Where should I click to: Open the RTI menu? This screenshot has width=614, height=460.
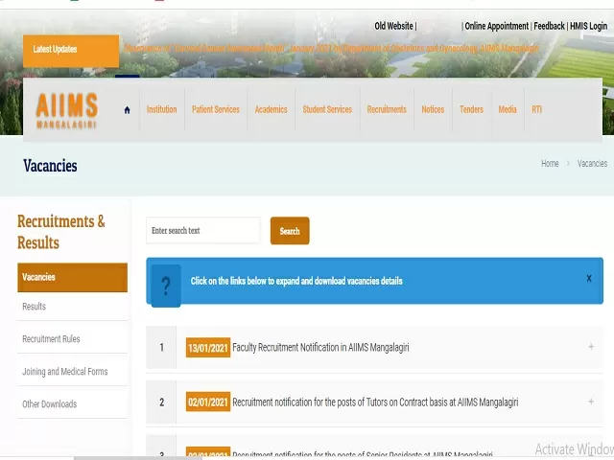[x=537, y=109]
